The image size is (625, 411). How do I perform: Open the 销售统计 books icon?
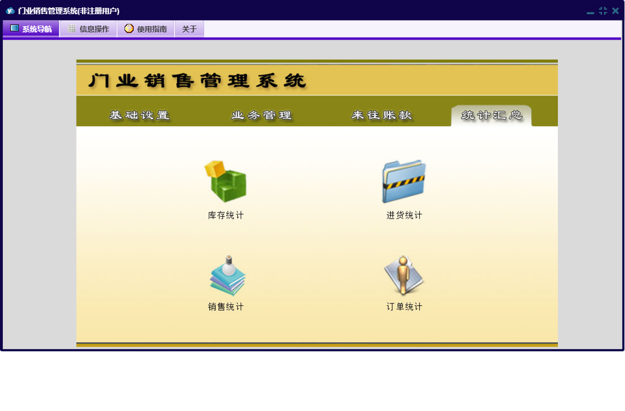(x=227, y=276)
